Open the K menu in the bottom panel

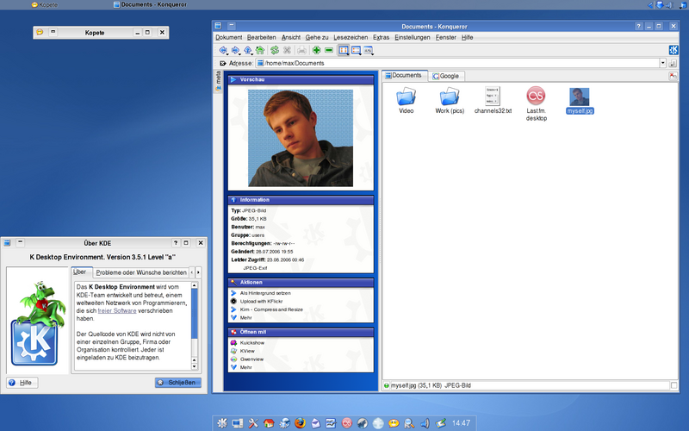click(222, 423)
